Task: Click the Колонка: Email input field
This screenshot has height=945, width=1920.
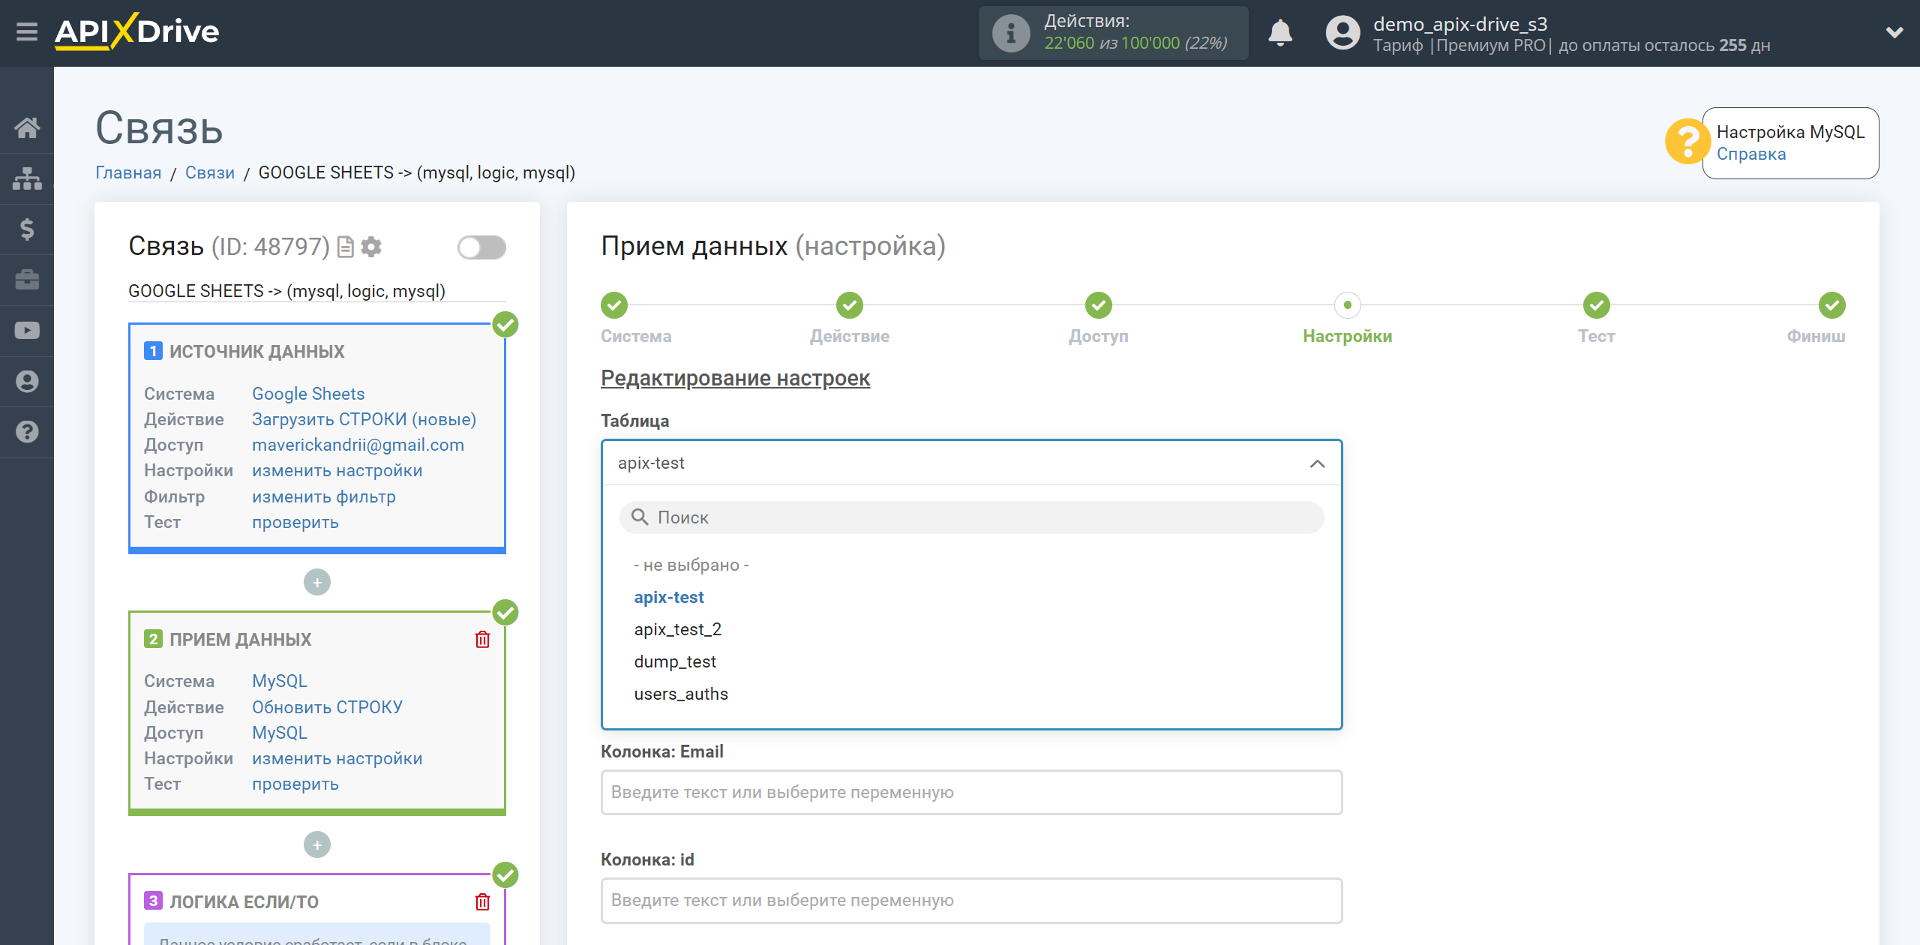Action: click(971, 792)
